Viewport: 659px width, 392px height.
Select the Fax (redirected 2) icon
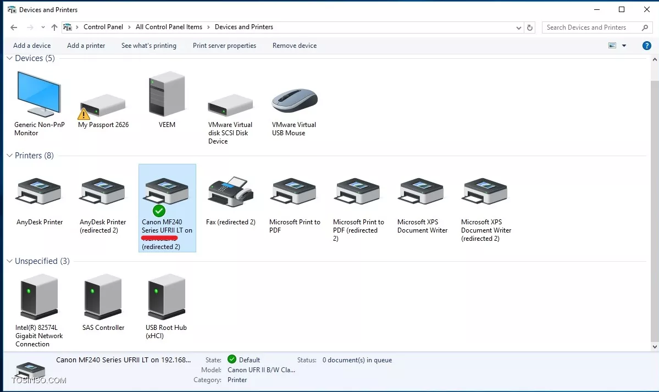click(x=231, y=191)
